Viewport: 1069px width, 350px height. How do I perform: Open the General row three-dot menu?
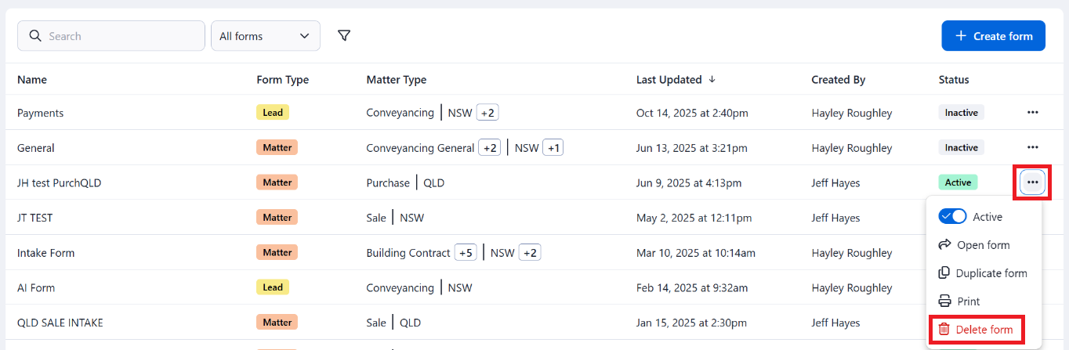(1032, 147)
